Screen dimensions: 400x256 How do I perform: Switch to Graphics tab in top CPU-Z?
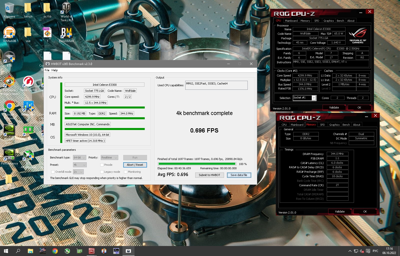tap(328, 21)
